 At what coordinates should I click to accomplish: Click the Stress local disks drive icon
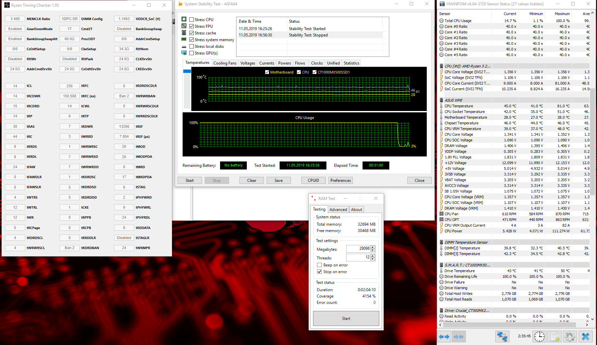click(184, 46)
